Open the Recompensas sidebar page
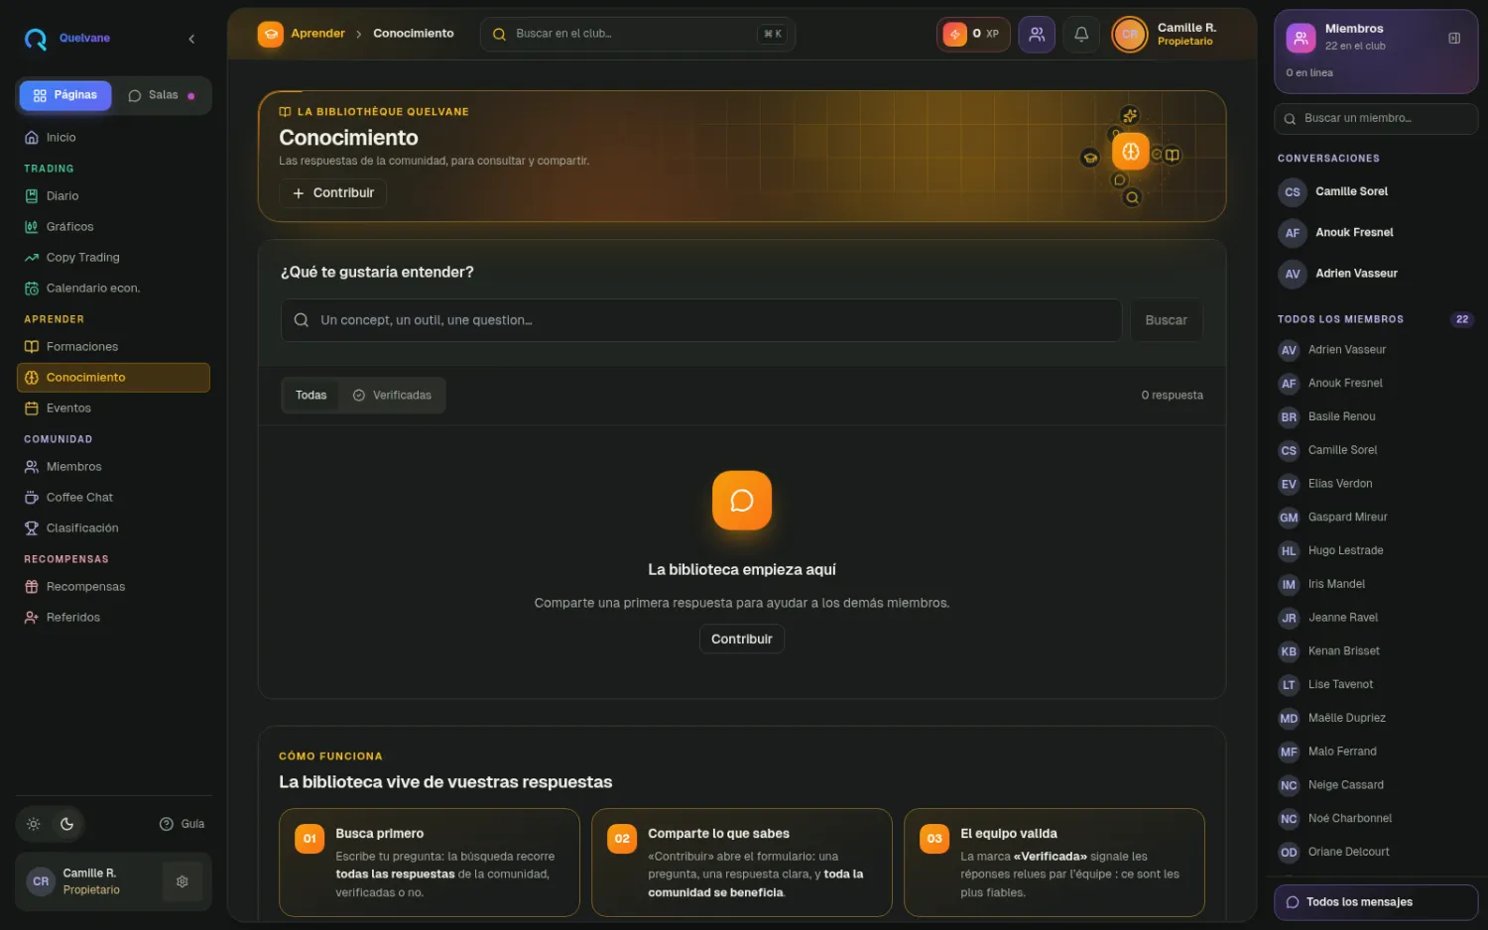This screenshot has height=930, width=1488. tap(113, 587)
